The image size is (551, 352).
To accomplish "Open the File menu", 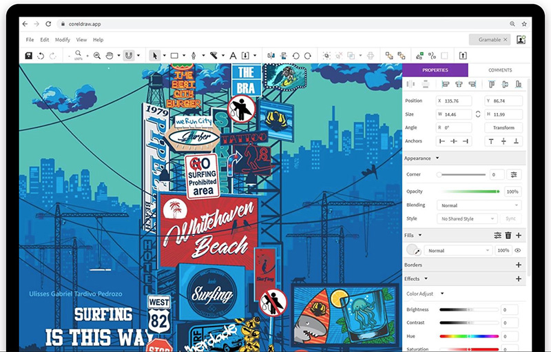I will pos(30,40).
